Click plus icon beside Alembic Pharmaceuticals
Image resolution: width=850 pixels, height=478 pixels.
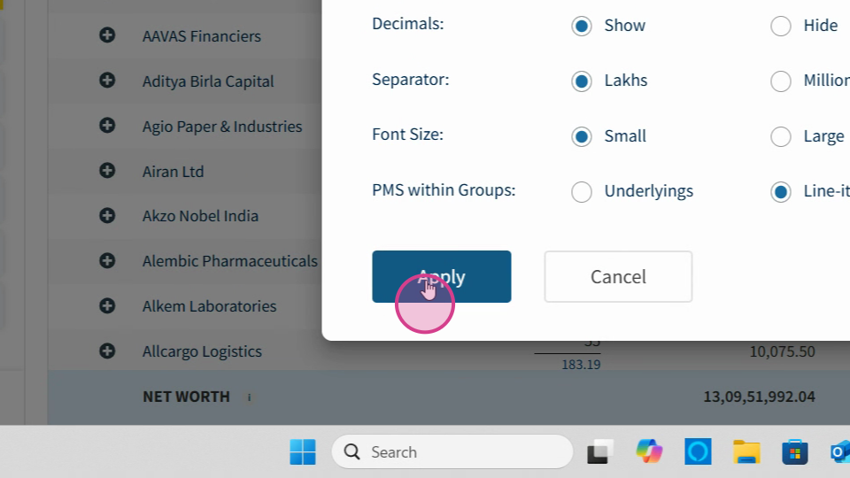point(107,260)
